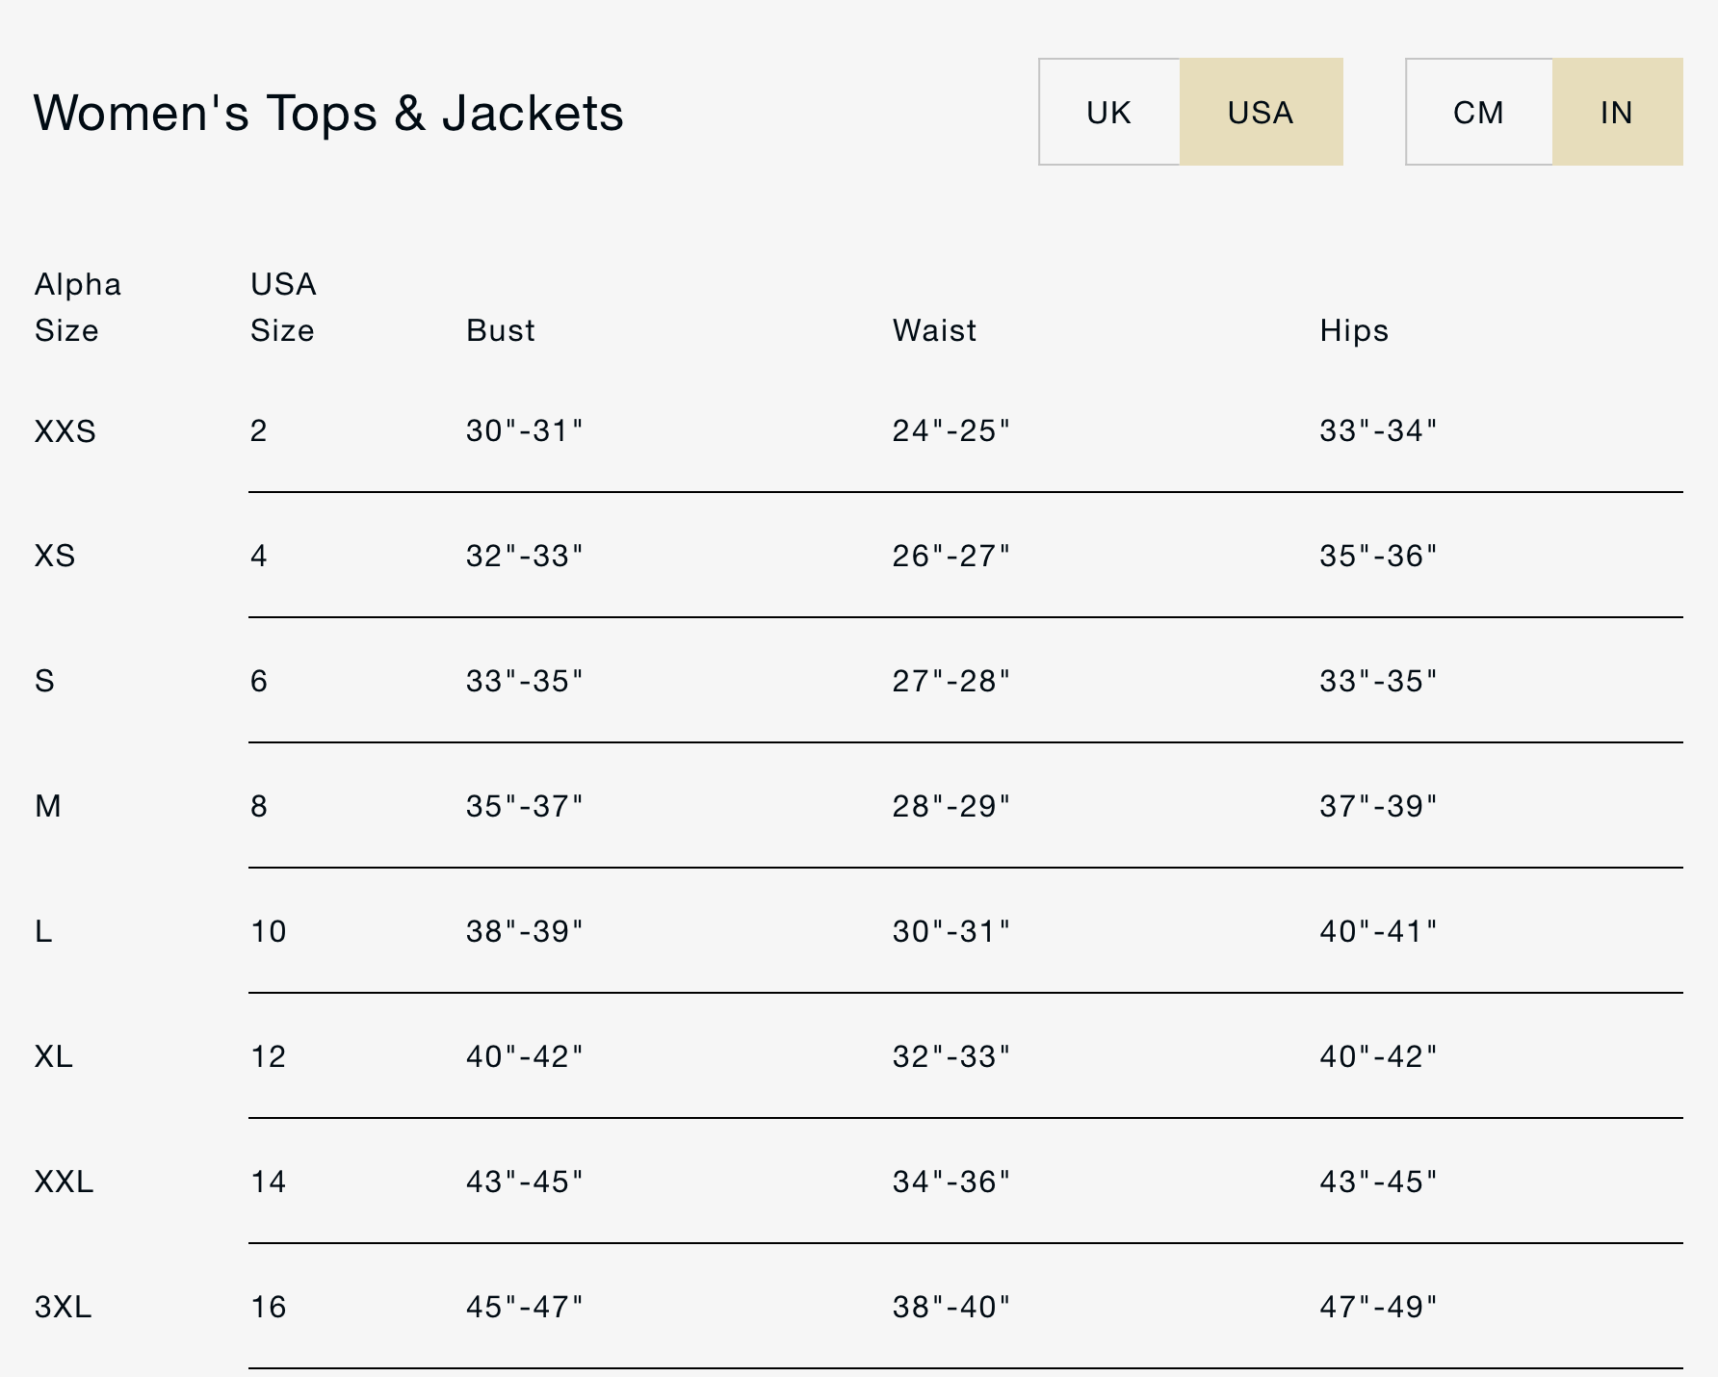The height and width of the screenshot is (1377, 1718).
Task: Select the XS alpha size row label
Action: 55,556
